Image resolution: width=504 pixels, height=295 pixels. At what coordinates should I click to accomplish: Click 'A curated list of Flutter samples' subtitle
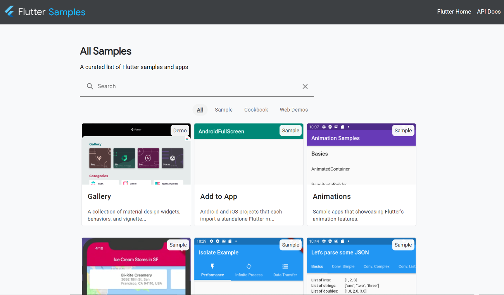134,67
